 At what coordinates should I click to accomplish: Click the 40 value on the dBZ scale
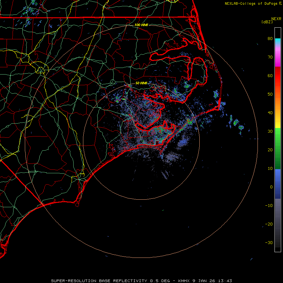pyautogui.click(x=270, y=113)
